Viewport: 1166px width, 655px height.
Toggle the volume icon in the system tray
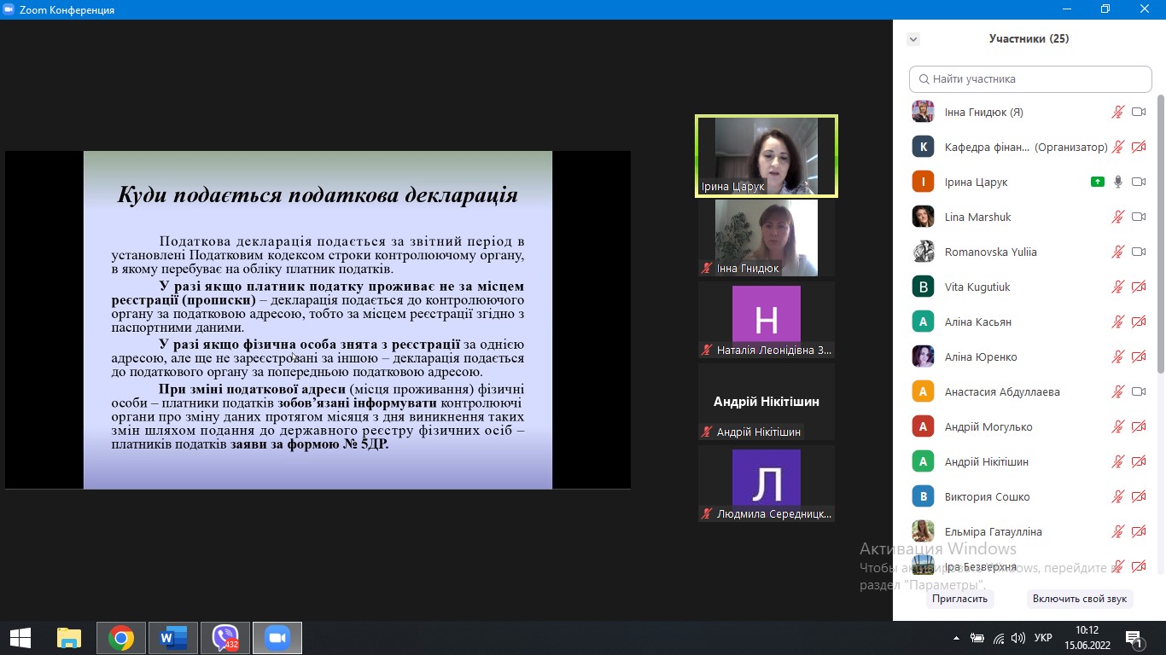pyautogui.click(x=1017, y=638)
